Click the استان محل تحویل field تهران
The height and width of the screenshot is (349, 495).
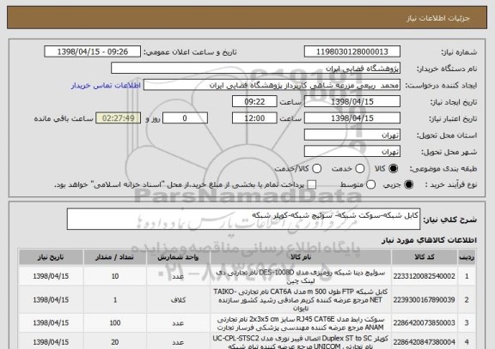click(x=352, y=135)
